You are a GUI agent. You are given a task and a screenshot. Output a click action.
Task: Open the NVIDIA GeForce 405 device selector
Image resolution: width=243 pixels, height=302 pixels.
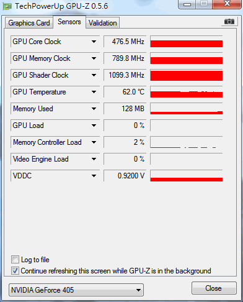(76, 290)
